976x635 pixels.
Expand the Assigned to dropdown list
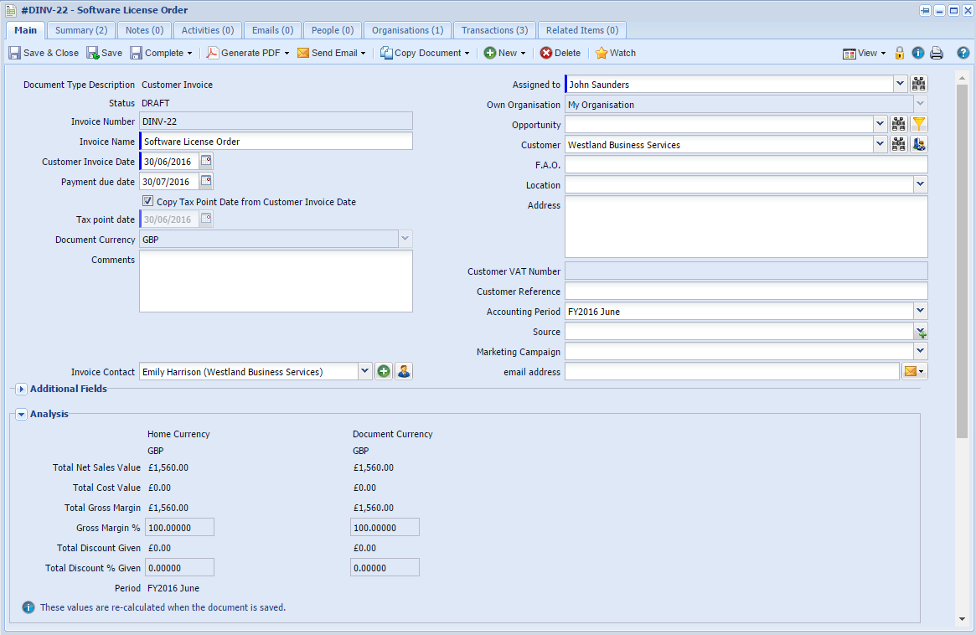pyautogui.click(x=900, y=84)
